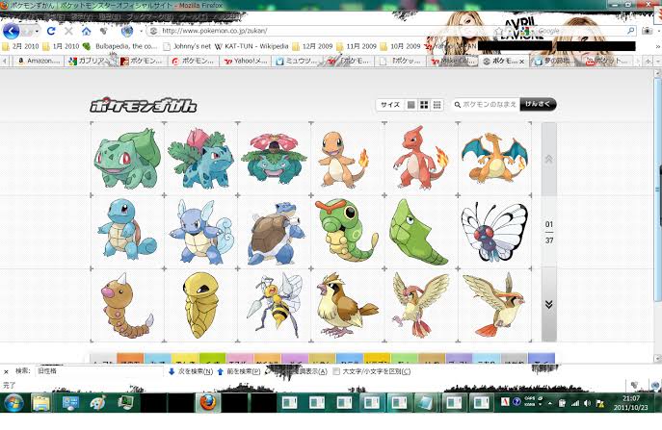
Task: Run the Google search magnifier icon
Action: [631, 31]
